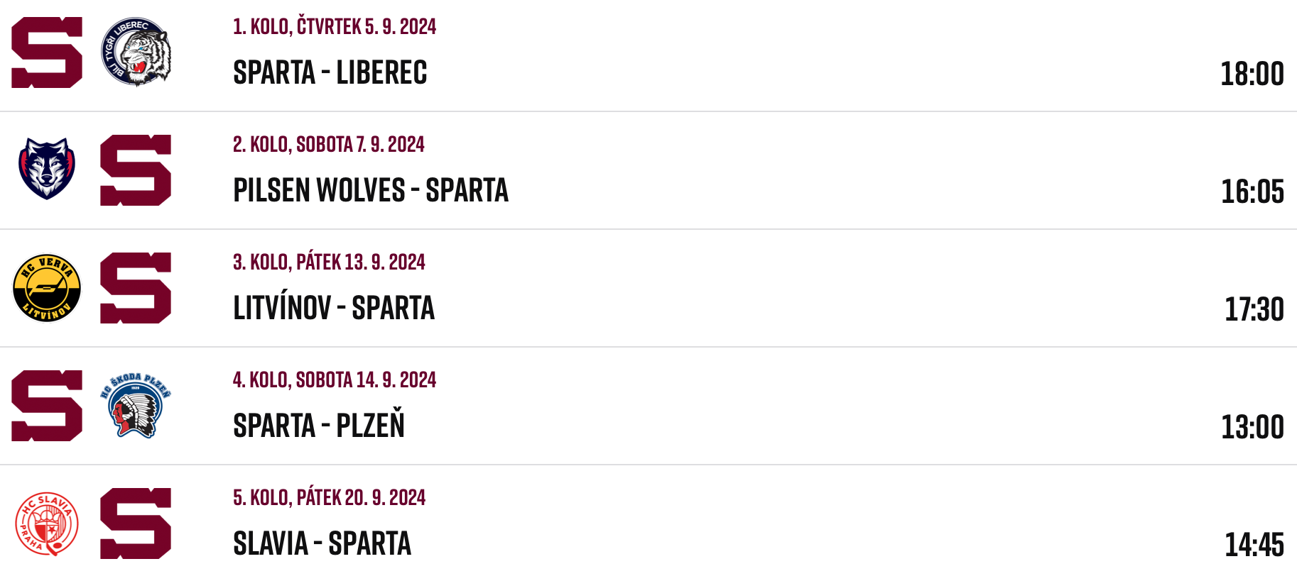The width and height of the screenshot is (1297, 576).
Task: Open the Sparta - Plzeň match
Action: click(319, 425)
